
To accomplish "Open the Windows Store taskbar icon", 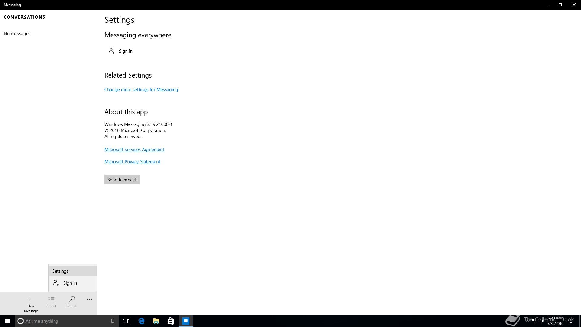I will coord(171,321).
